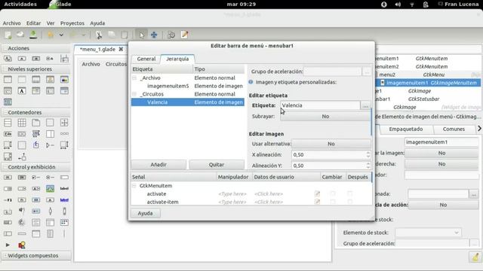Pick the Spinner widget palette icon
Image resolution: width=483 pixels, height=271 pixels.
coord(22,223)
